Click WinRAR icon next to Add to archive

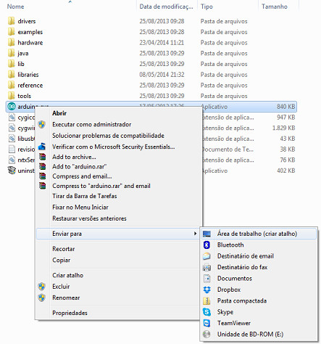(42, 157)
